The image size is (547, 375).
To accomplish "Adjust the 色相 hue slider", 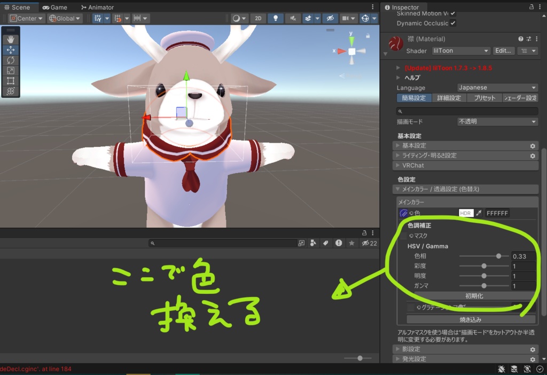I will [484, 256].
